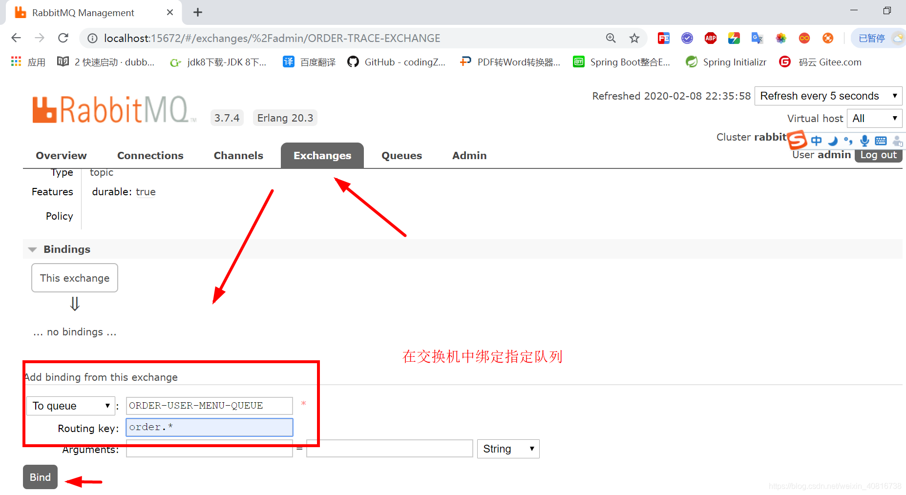Image resolution: width=906 pixels, height=495 pixels.
Task: Open the String argument type dropdown
Action: (x=508, y=449)
